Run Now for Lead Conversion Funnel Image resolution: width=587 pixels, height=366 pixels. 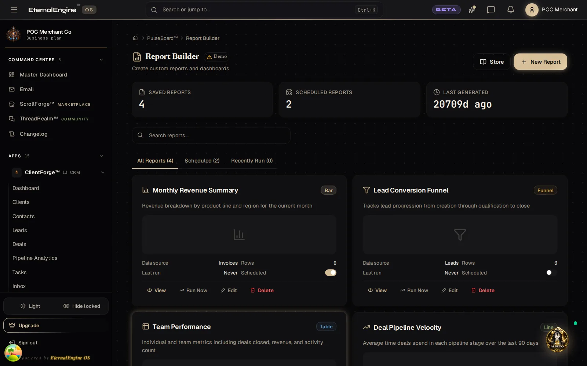(x=414, y=290)
